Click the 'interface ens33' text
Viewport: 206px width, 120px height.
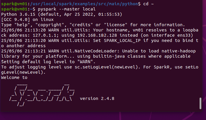click(x=171, y=35)
